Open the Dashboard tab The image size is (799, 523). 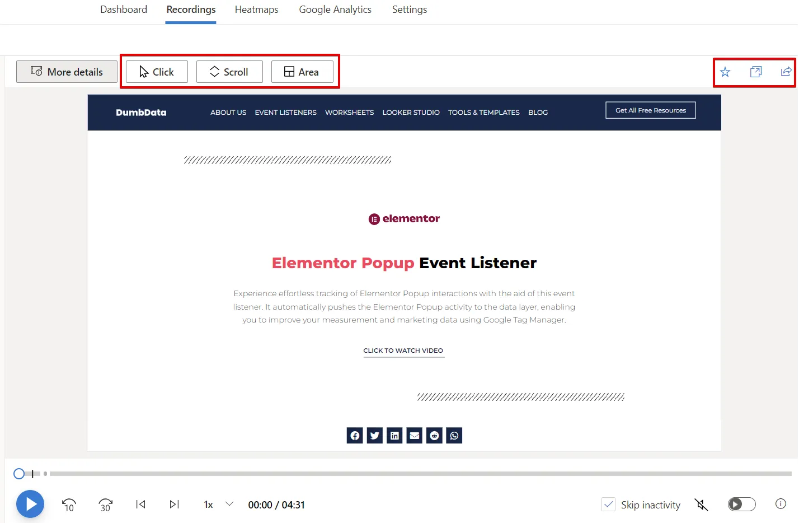[124, 10]
